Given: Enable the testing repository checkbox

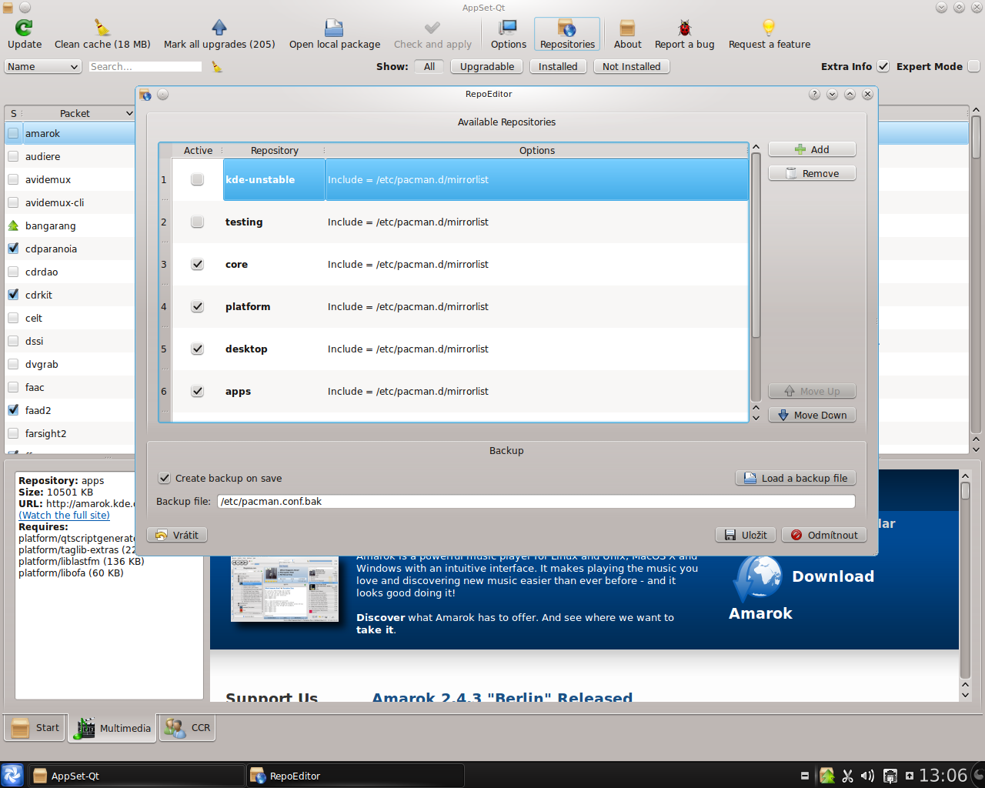Looking at the screenshot, I should 198,222.
